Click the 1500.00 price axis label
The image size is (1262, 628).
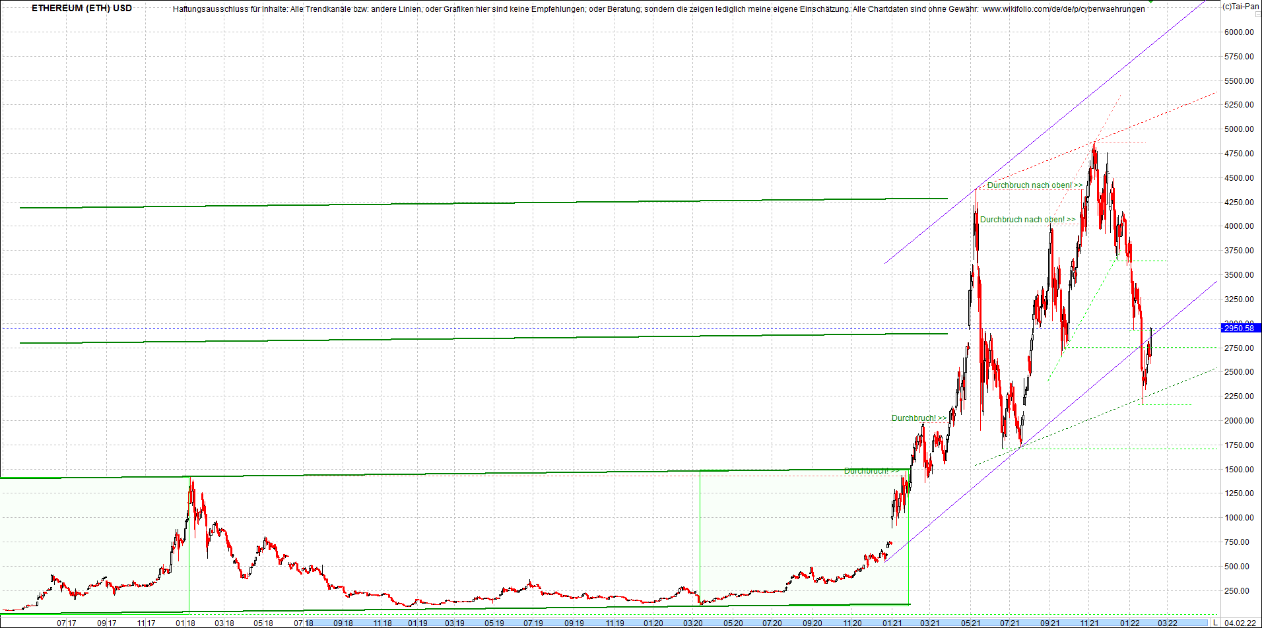tap(1239, 469)
